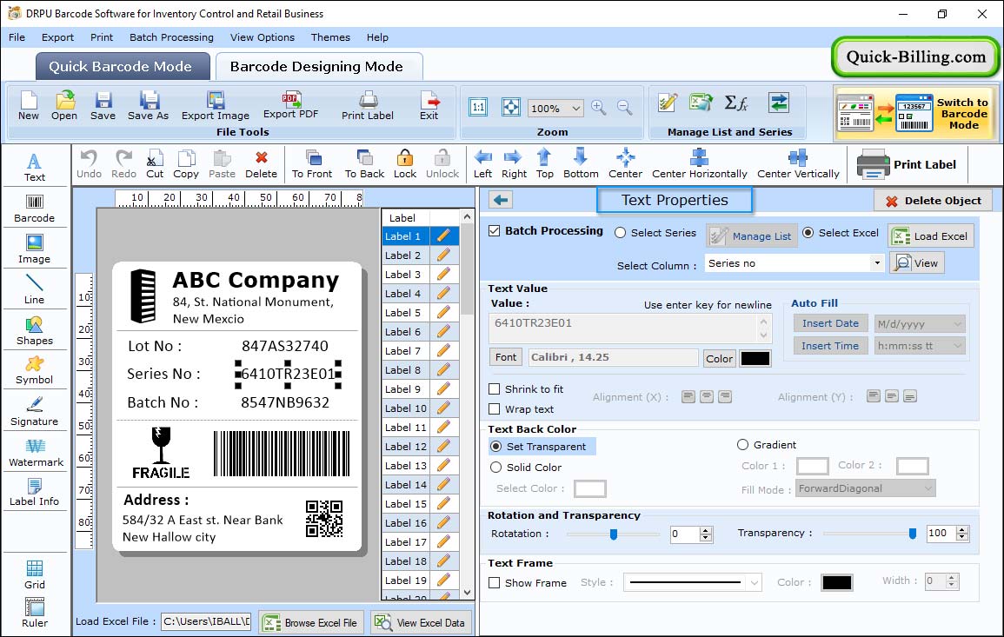This screenshot has width=1004, height=637.
Task: Delete the selected object via toolbar
Action: 262,164
